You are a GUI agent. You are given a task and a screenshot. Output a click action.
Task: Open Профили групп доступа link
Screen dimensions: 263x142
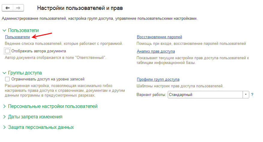click(x=158, y=80)
